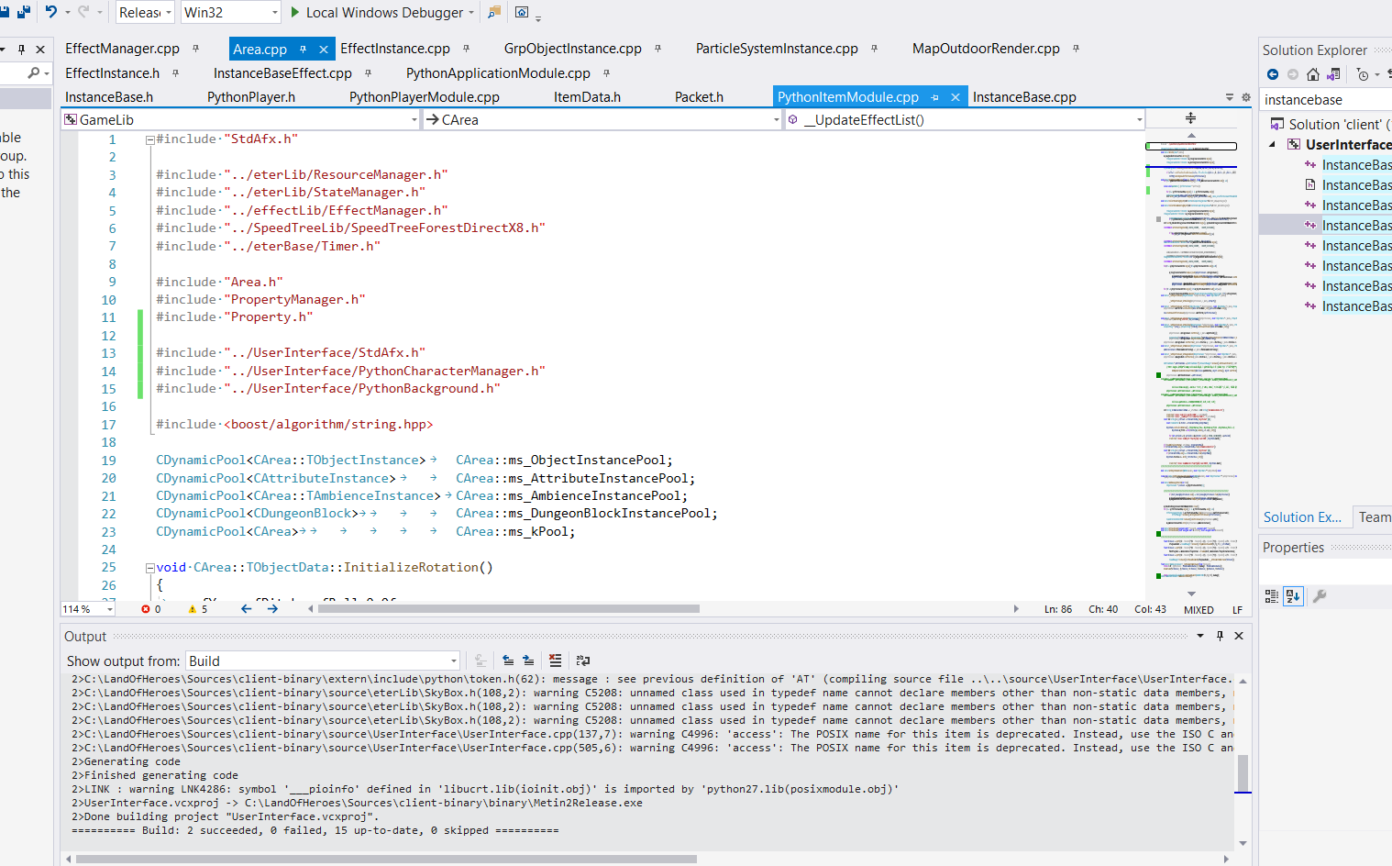Switch to the InstanceBase.cpp tab
Image resolution: width=1392 pixels, height=866 pixels.
point(1023,97)
